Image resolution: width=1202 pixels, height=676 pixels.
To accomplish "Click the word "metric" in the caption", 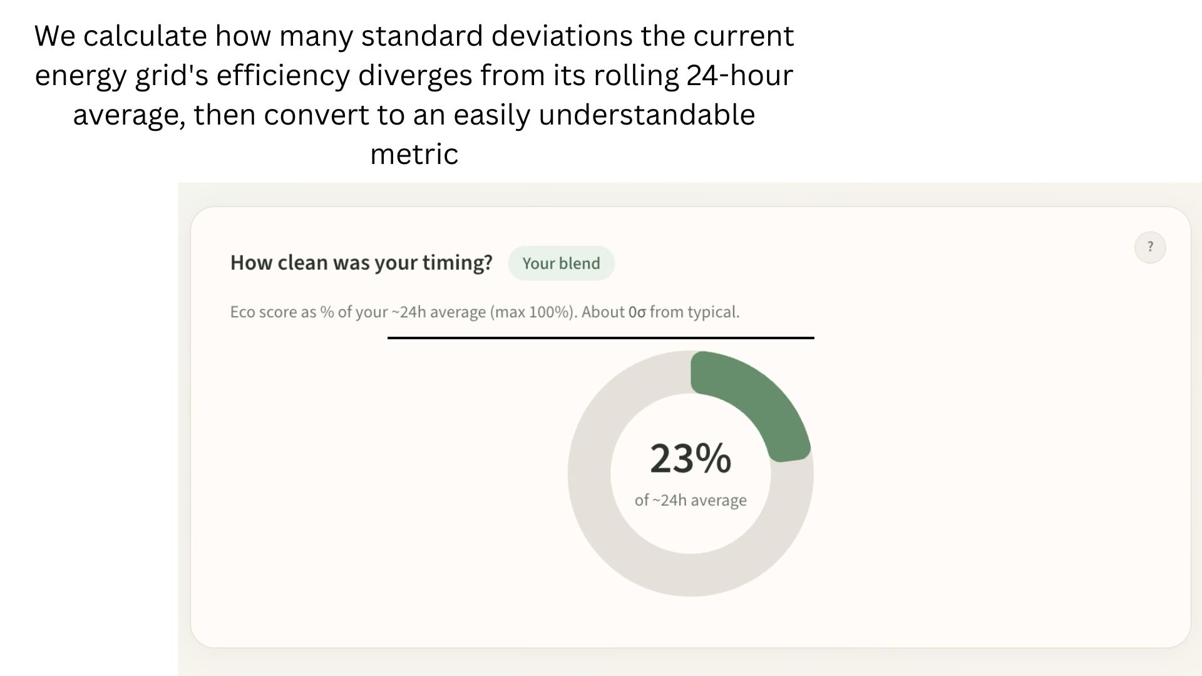I will point(414,154).
